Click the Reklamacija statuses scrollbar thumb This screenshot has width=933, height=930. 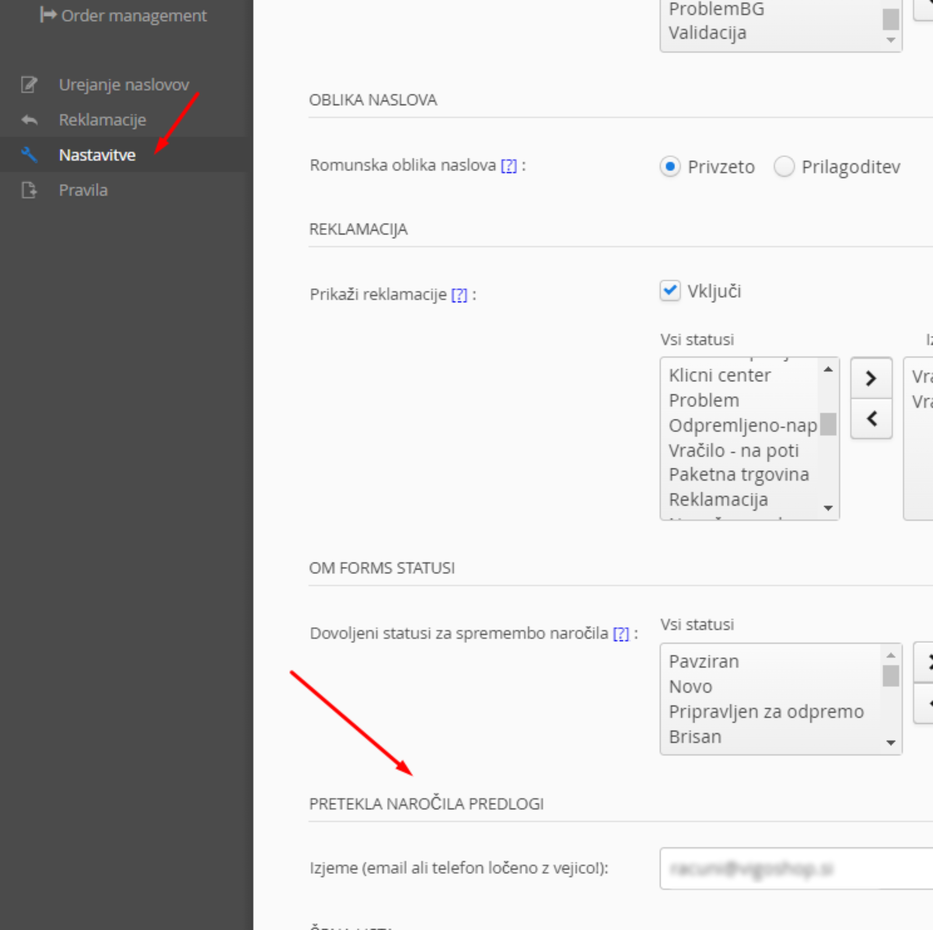click(x=828, y=424)
